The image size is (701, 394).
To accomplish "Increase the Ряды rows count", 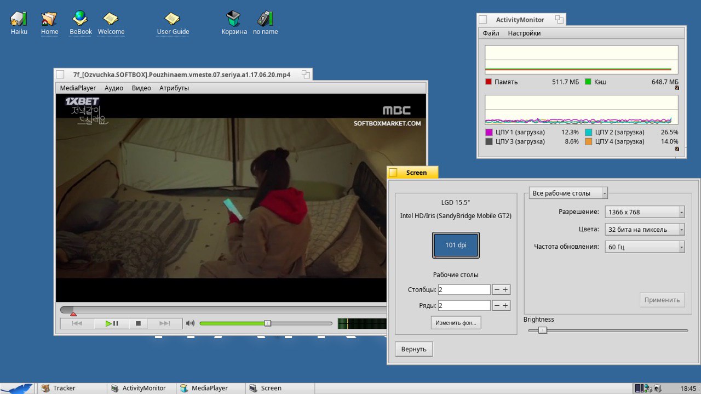I will 505,306.
